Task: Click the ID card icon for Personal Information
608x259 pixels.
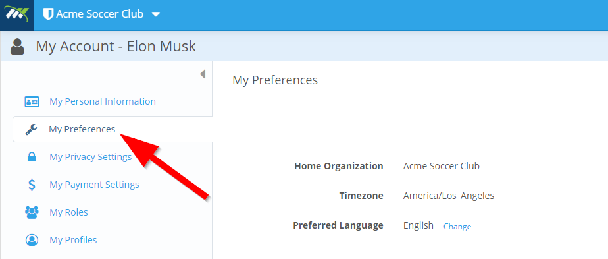Action: click(x=32, y=101)
